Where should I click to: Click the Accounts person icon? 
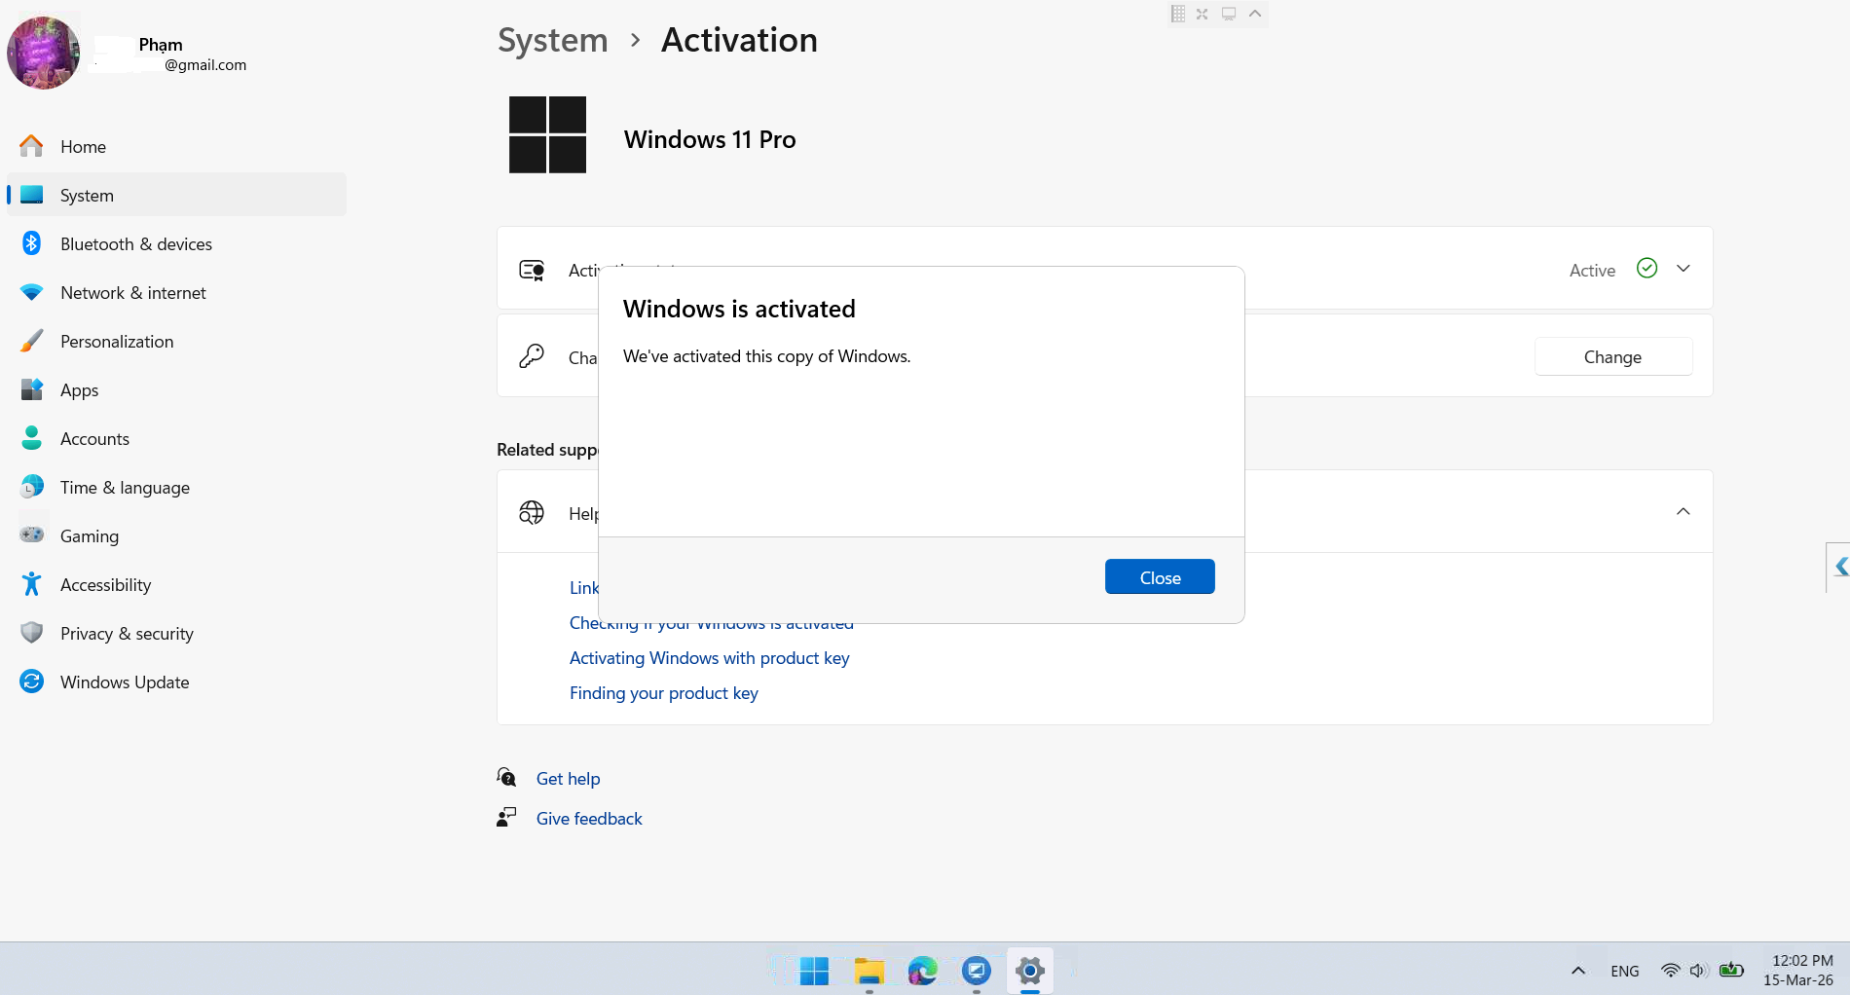click(32, 438)
